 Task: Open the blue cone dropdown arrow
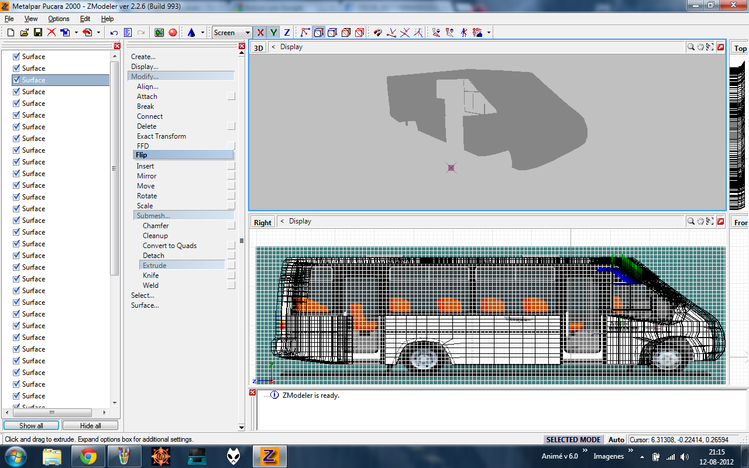click(x=202, y=33)
